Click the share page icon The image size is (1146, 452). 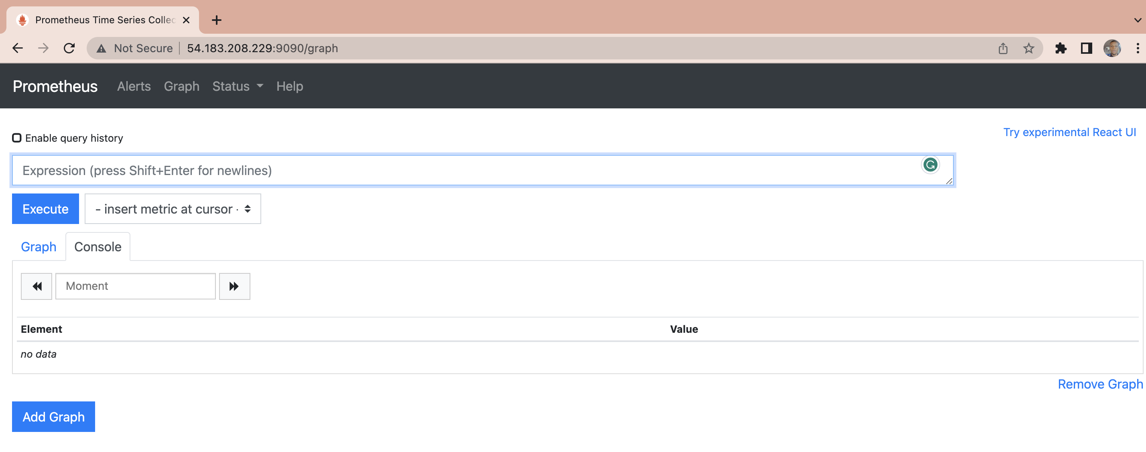pos(1003,48)
